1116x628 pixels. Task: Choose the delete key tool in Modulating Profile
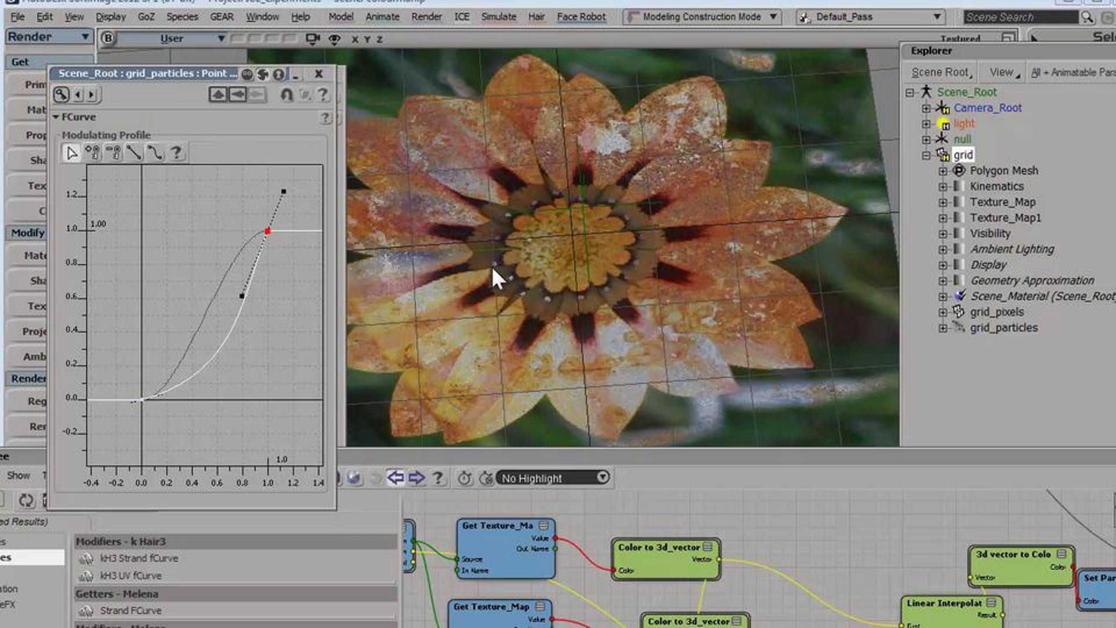coord(113,153)
